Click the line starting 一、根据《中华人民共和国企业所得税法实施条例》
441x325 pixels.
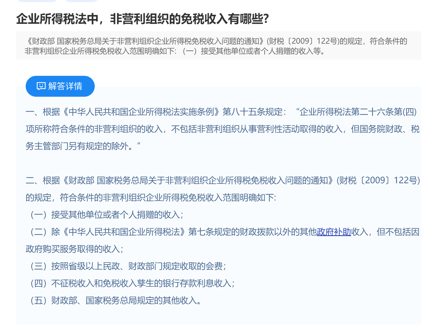click(221, 112)
